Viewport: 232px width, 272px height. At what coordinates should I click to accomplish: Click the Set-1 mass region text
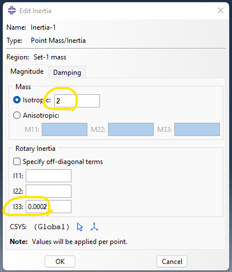click(x=50, y=57)
